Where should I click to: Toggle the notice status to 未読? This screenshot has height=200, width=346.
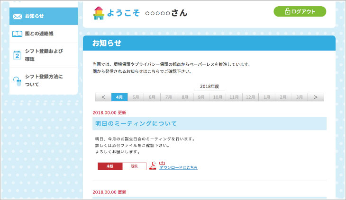[110, 166]
